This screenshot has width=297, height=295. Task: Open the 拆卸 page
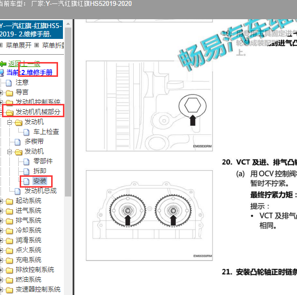pos(40,171)
